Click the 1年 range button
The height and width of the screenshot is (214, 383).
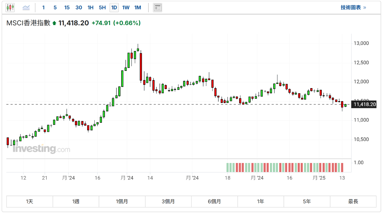(261, 202)
